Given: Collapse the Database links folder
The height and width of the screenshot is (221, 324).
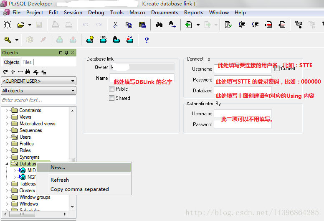Looking at the screenshot, I should [7, 164].
